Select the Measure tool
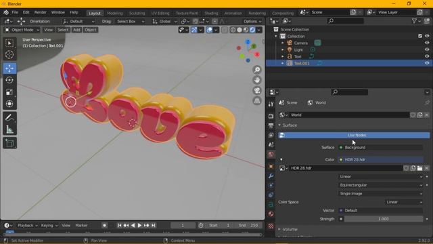This screenshot has height=244, width=433. coord(9,129)
